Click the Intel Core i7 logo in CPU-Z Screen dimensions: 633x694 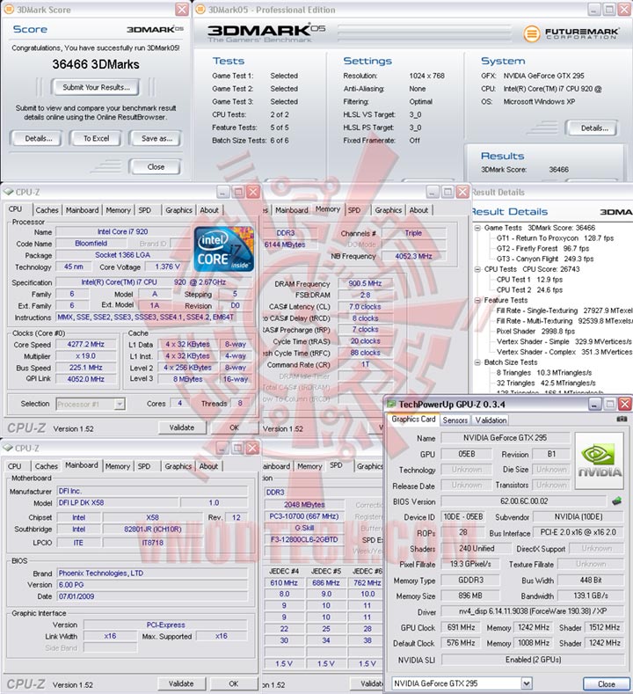coord(224,249)
